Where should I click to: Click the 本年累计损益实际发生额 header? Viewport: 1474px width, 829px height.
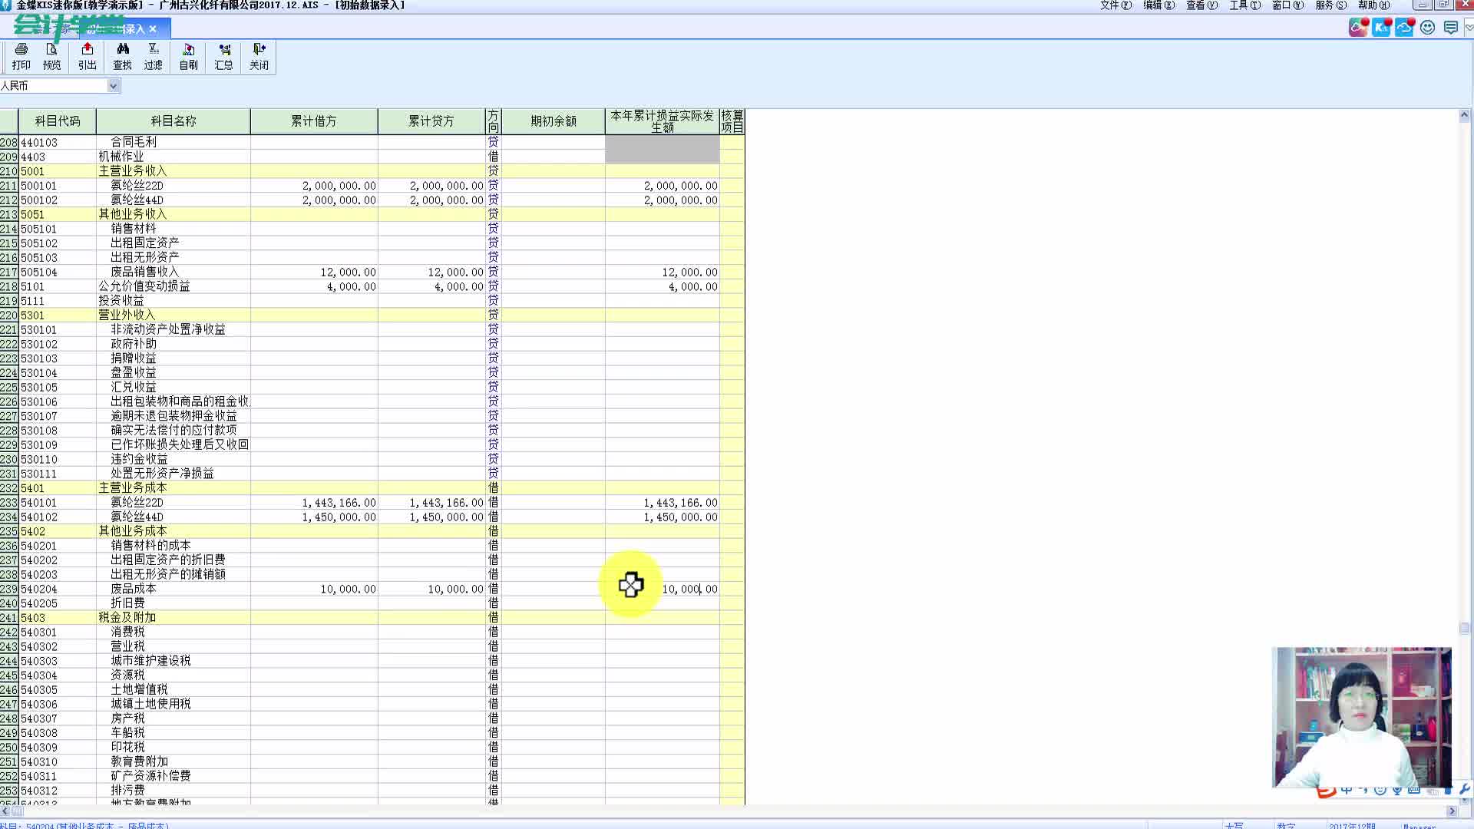click(x=663, y=121)
